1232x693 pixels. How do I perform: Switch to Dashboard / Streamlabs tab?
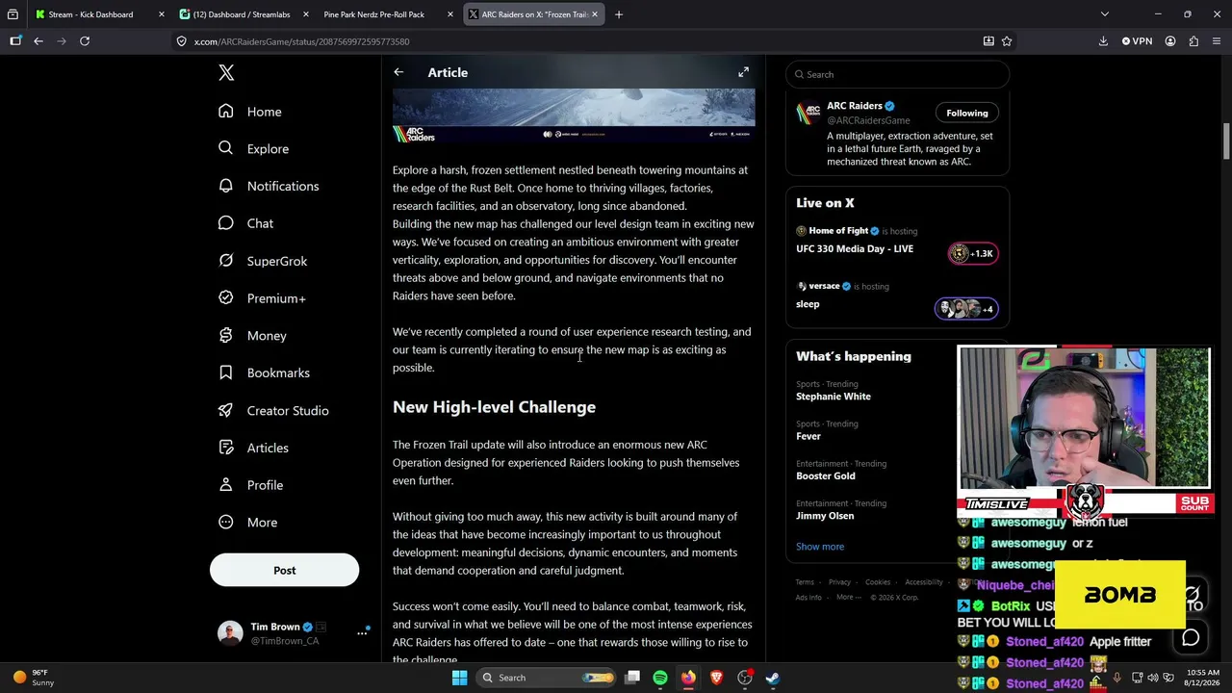pyautogui.click(x=241, y=14)
